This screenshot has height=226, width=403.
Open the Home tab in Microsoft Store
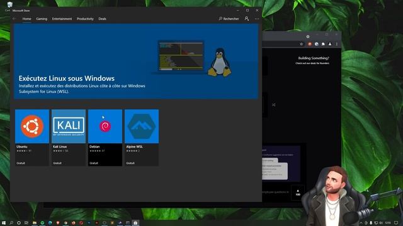(x=26, y=19)
